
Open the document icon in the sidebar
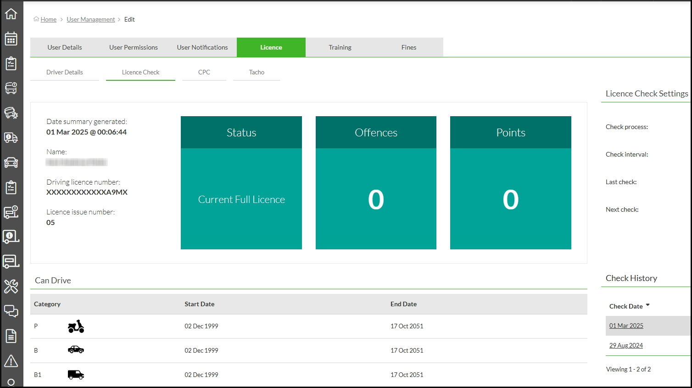[x=11, y=336]
